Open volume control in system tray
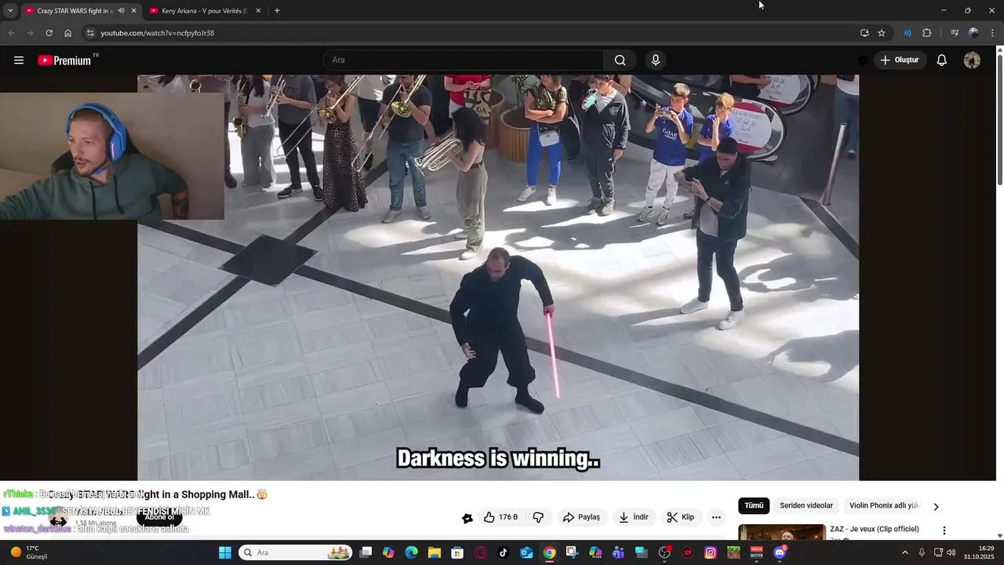 951,552
